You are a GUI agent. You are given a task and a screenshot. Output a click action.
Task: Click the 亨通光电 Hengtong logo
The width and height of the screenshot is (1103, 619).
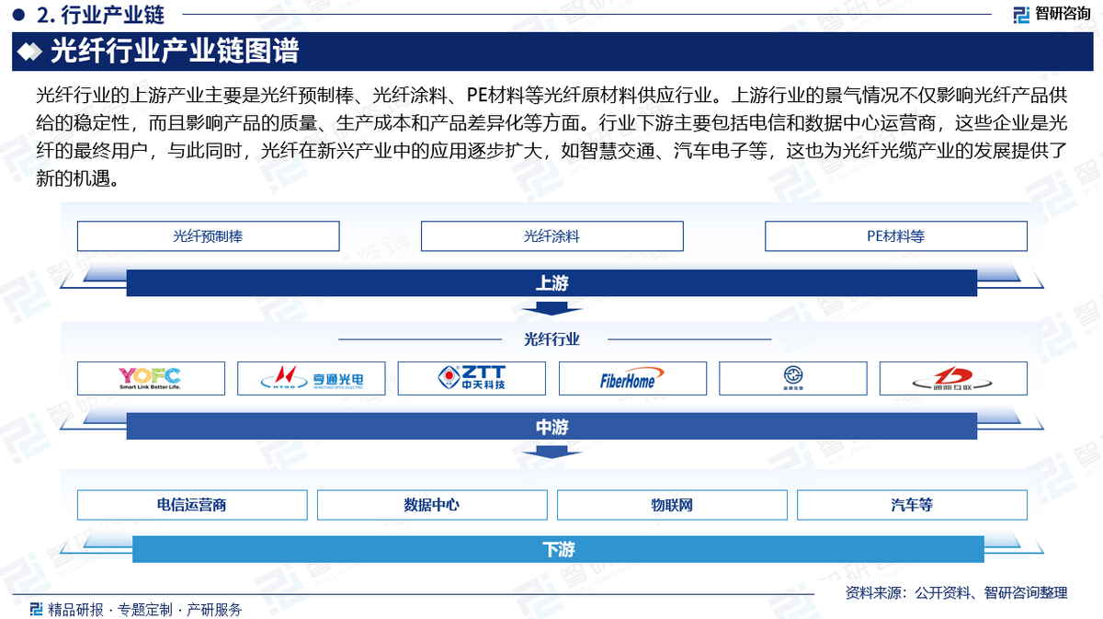311,378
